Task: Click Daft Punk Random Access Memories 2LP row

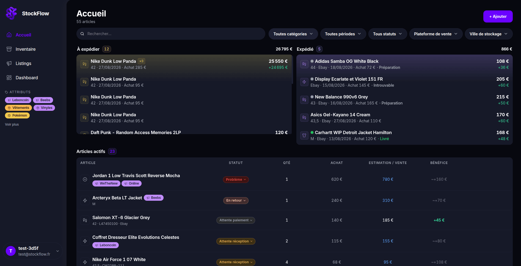Action: (184, 132)
